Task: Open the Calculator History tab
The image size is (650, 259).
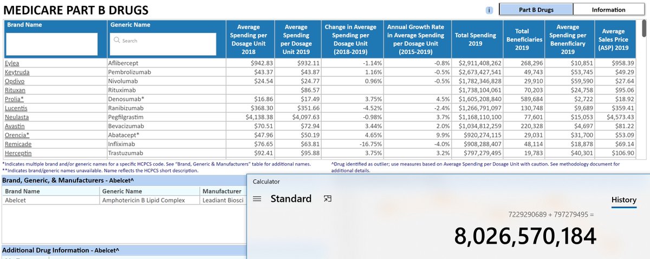Action: (x=624, y=200)
